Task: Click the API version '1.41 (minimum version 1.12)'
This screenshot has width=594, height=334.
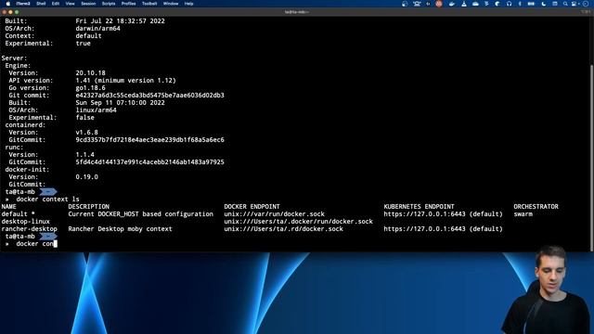Action: (126, 81)
